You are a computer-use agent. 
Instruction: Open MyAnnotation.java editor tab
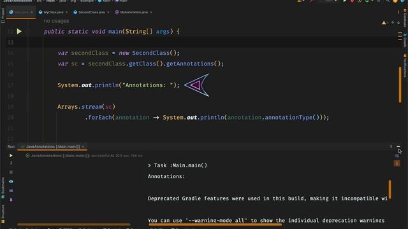tap(134, 12)
